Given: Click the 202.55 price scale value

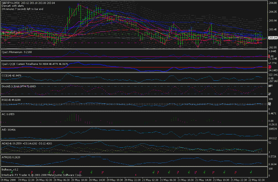Looking at the screenshot, I should pos(273,47).
